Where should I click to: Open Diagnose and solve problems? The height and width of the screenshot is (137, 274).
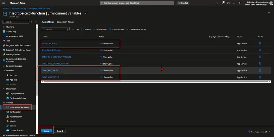click(x=18, y=45)
